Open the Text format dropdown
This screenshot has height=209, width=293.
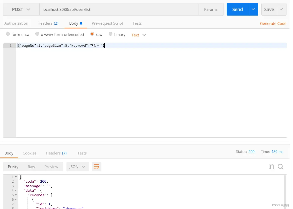tap(138, 35)
